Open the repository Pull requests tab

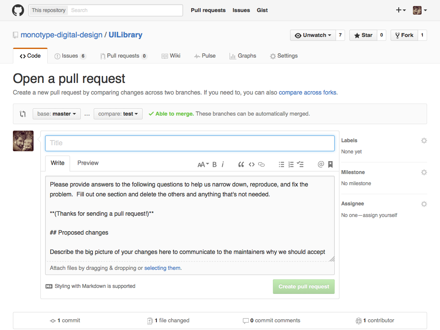coord(123,56)
